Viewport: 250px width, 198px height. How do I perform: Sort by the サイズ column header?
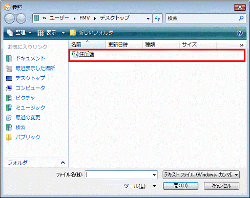198,45
